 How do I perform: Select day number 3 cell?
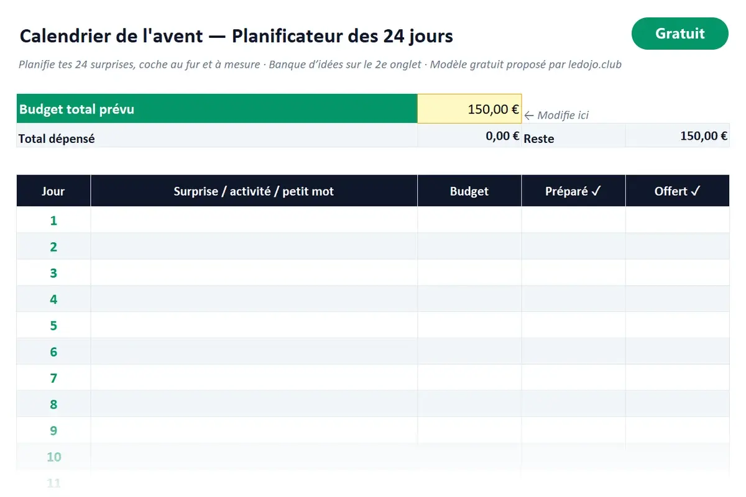(x=53, y=272)
